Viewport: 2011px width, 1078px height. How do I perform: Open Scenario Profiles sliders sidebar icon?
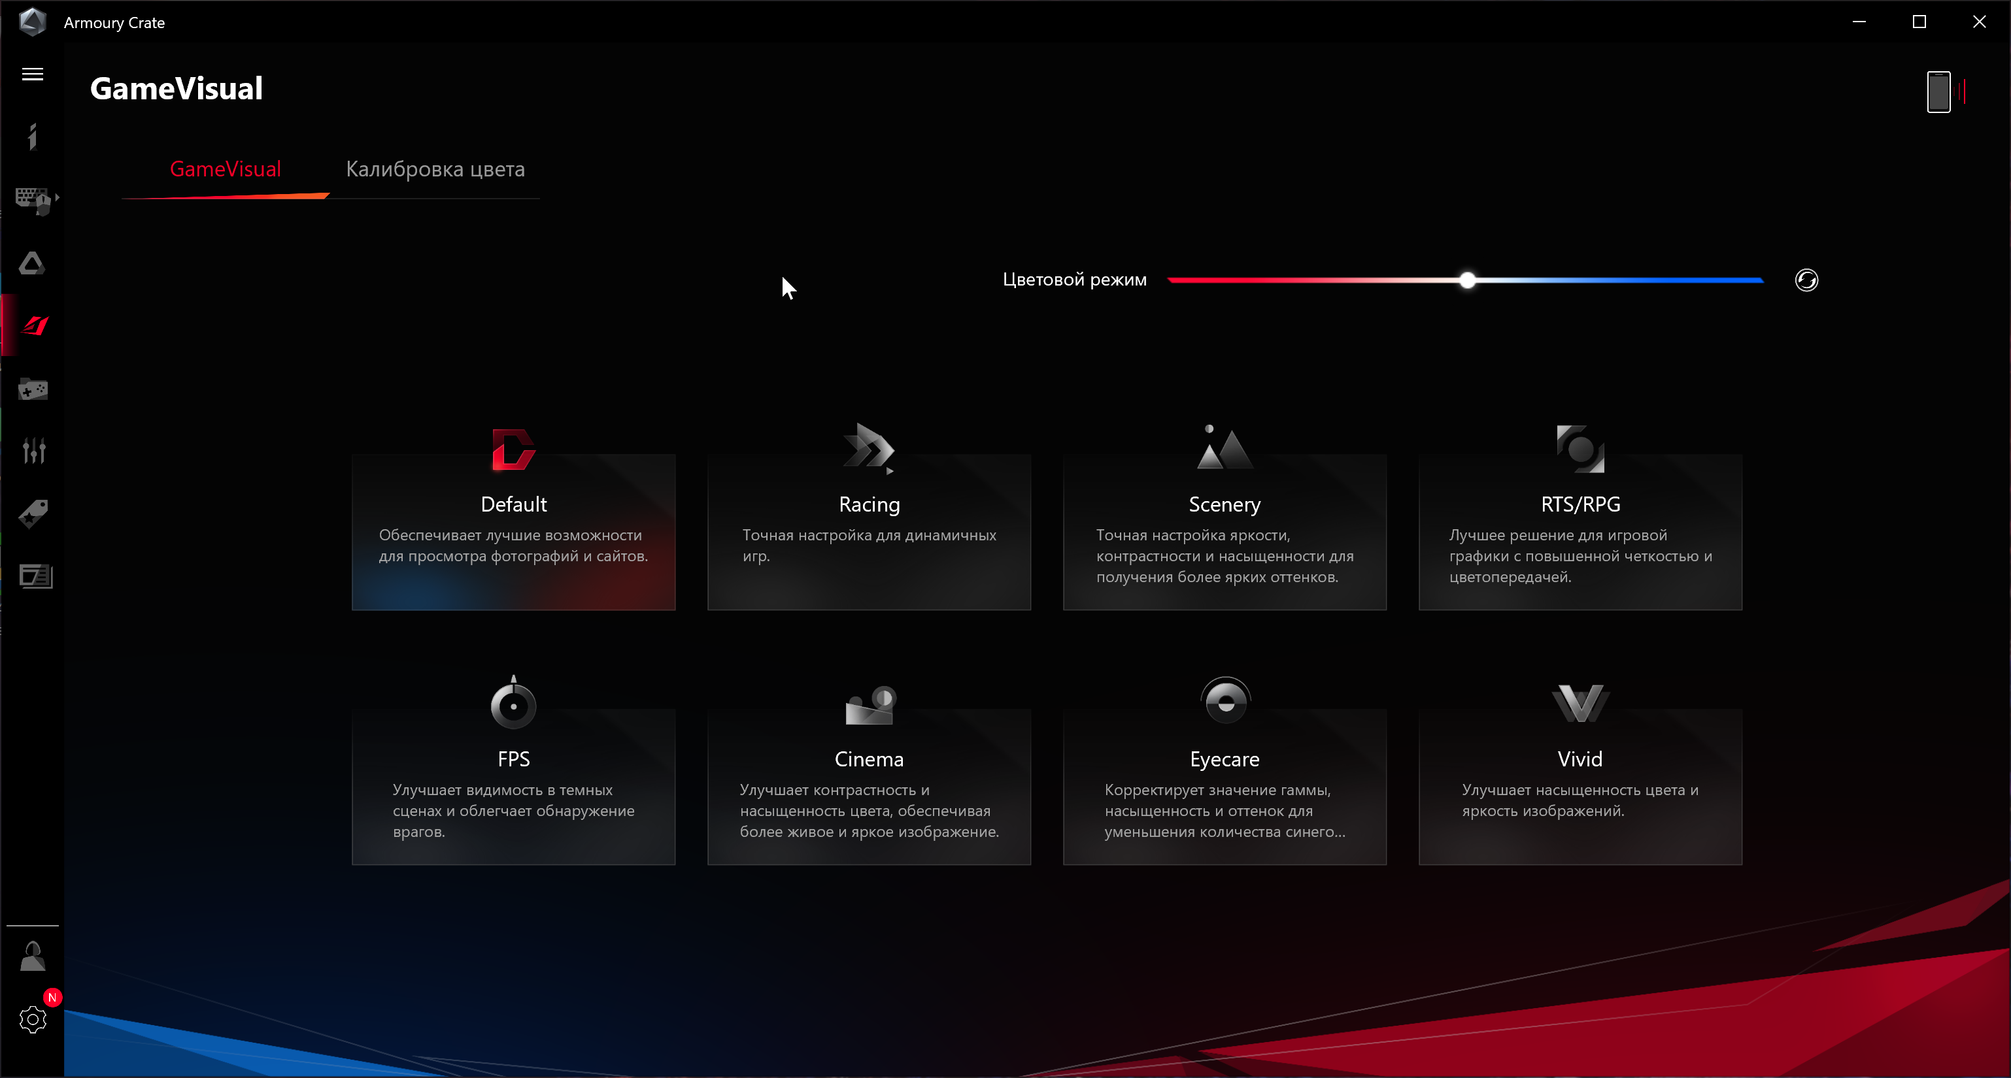[x=33, y=451]
